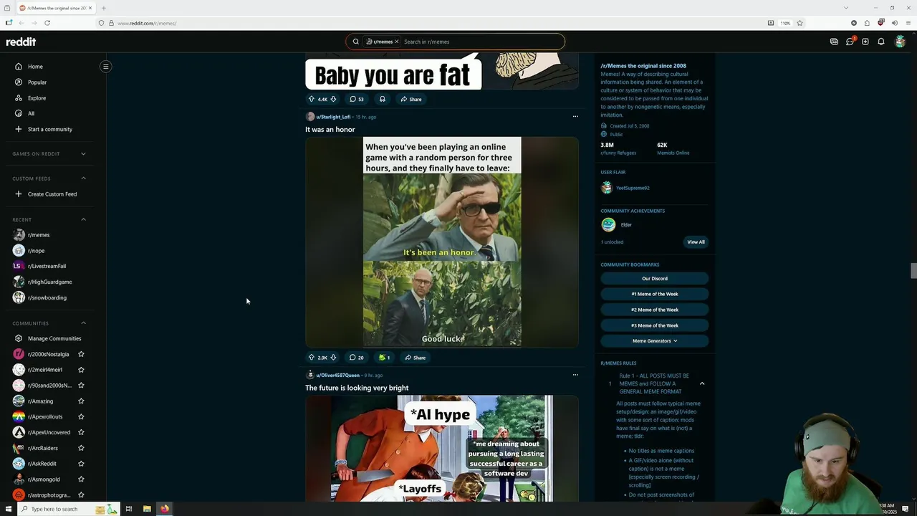917x516 pixels.
Task: Open the u/Starlight_Lofi profile
Action: click(333, 117)
